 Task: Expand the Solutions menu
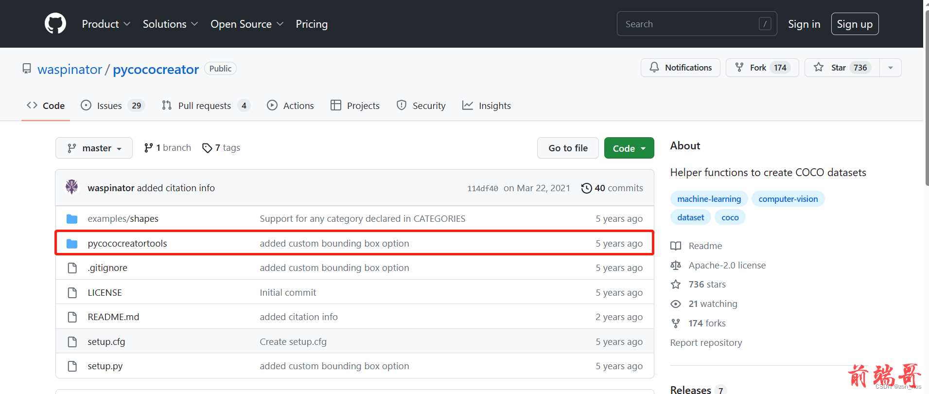point(170,24)
